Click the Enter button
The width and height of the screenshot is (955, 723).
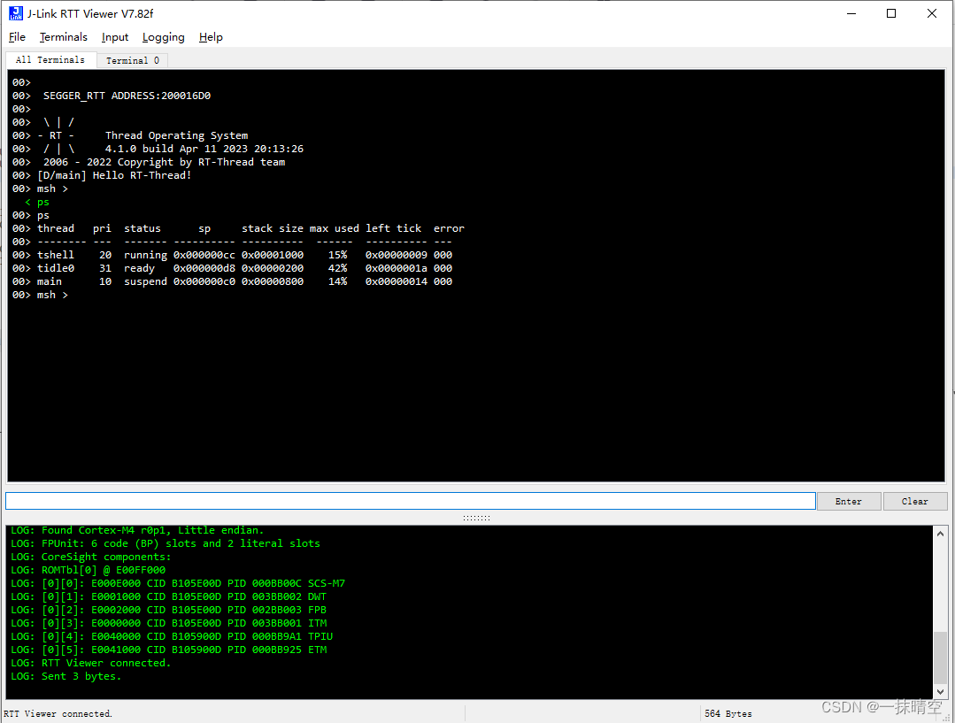coord(849,501)
